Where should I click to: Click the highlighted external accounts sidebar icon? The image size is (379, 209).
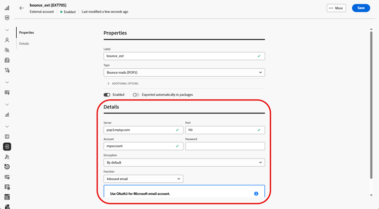pos(7,146)
